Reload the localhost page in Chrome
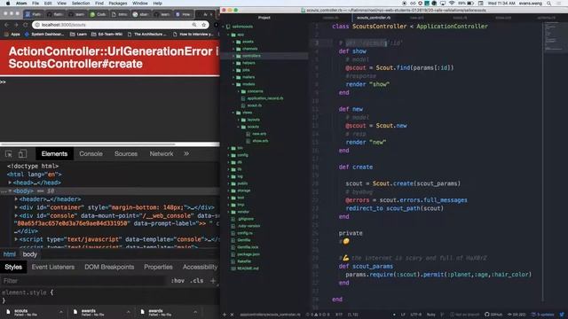 26,25
